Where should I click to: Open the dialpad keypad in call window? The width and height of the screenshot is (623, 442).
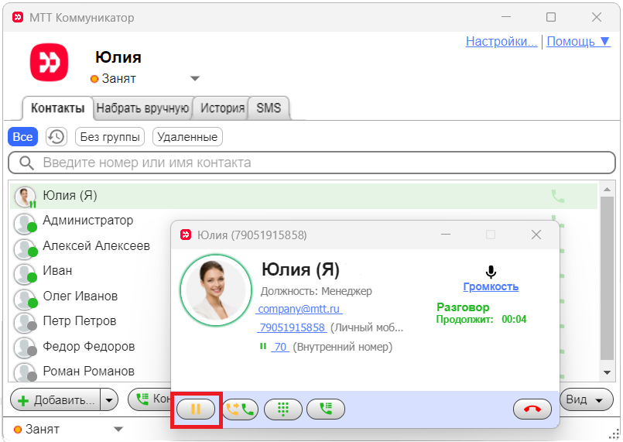pyautogui.click(x=283, y=409)
